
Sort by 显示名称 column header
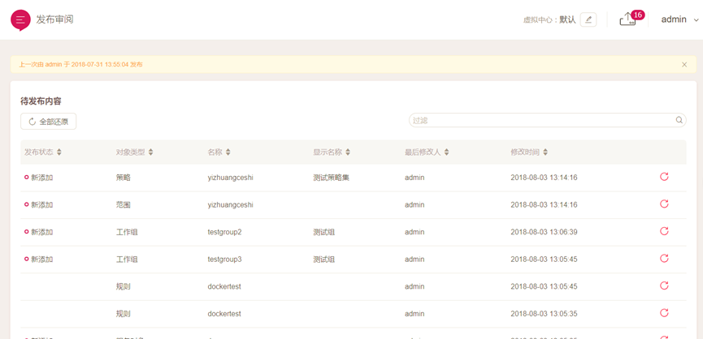click(x=332, y=152)
